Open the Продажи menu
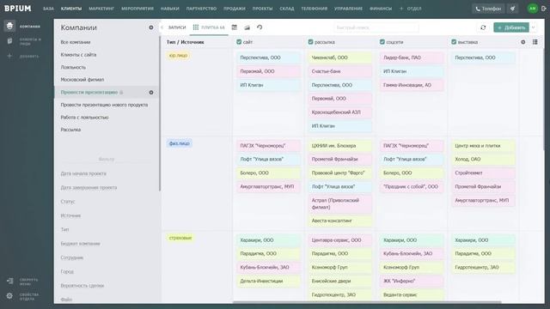 coord(235,9)
